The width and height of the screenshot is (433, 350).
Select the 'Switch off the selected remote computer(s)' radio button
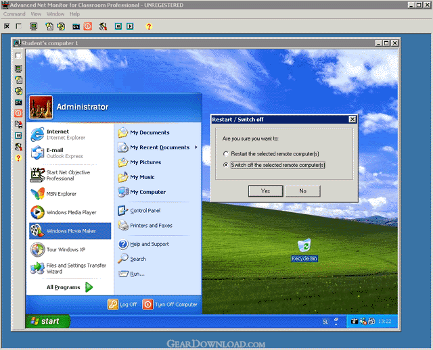pyautogui.click(x=226, y=165)
